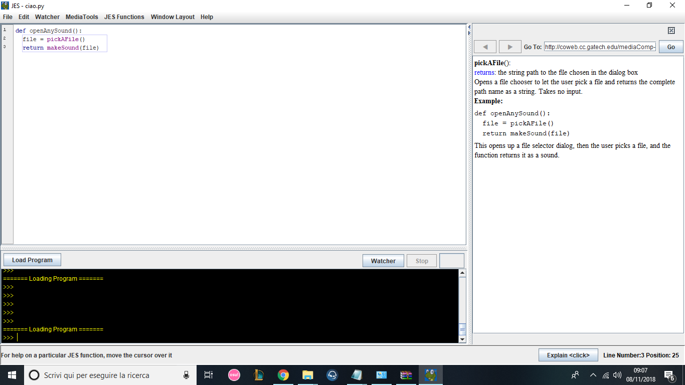Open WinRAR from the taskbar
The image size is (685, 385).
(x=406, y=375)
